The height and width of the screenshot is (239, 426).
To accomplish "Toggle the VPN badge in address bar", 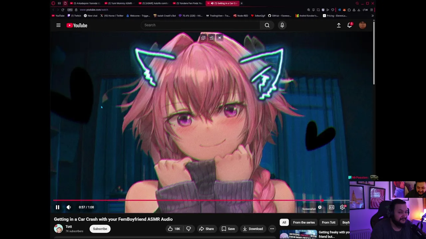I will click(x=70, y=10).
